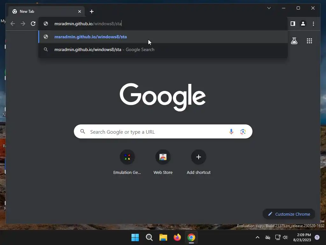Select the msradmin.github.io/windows8/sta URL suggestion
The height and width of the screenshot is (245, 326).
coord(163,37)
